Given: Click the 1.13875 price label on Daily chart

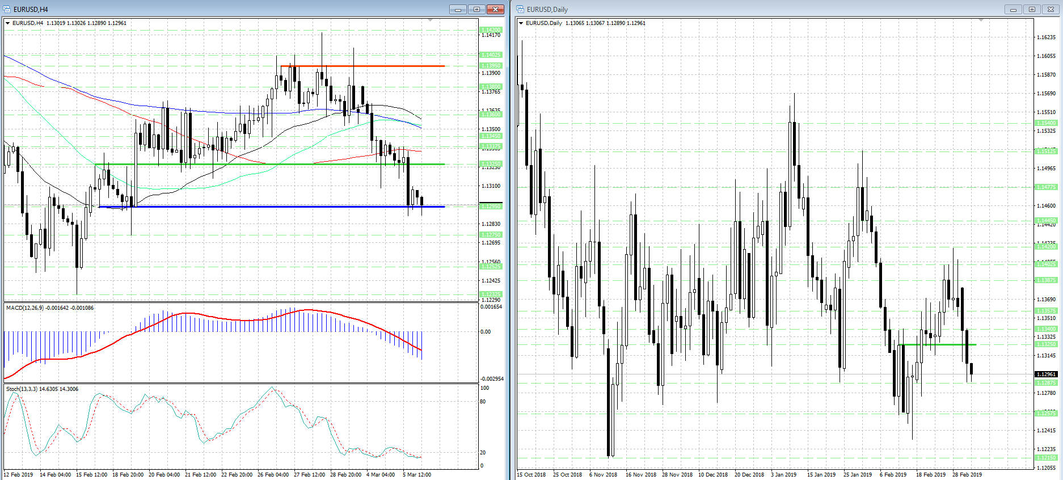Looking at the screenshot, I should point(1047,280).
